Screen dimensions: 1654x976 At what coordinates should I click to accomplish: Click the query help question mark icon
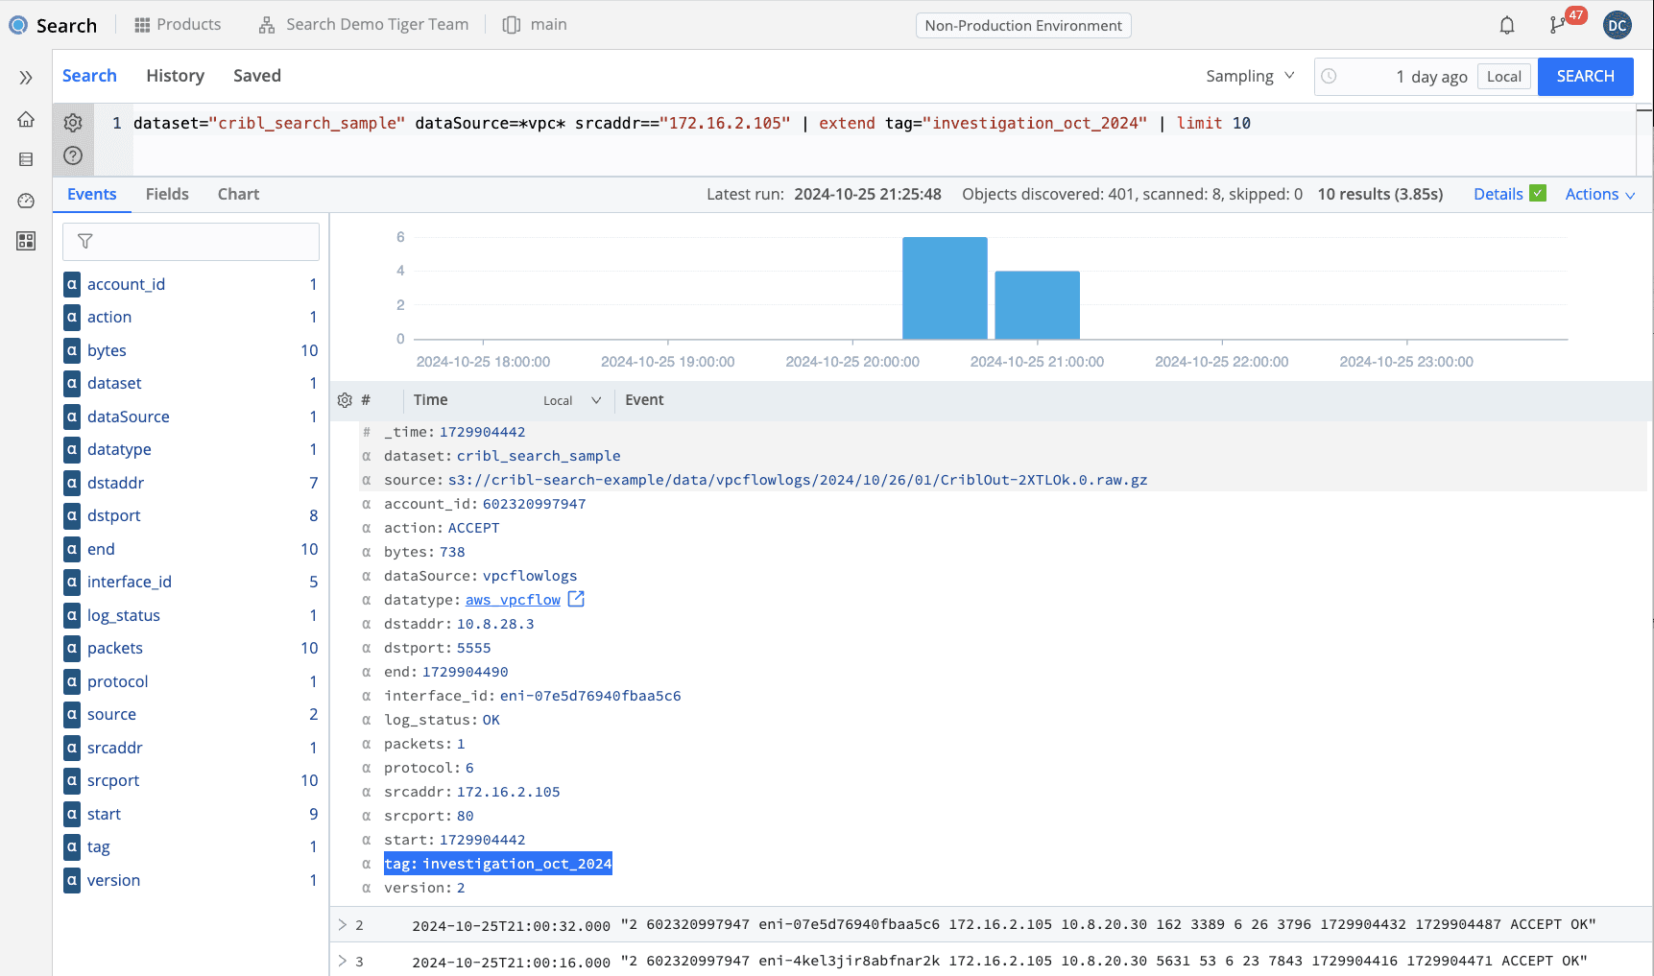coord(73,155)
